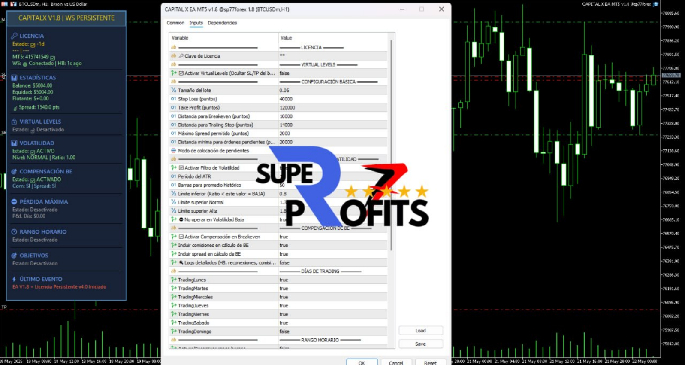Select the false value of Logs detallados row
Viewport: 685px width, 365px height.
333,262
